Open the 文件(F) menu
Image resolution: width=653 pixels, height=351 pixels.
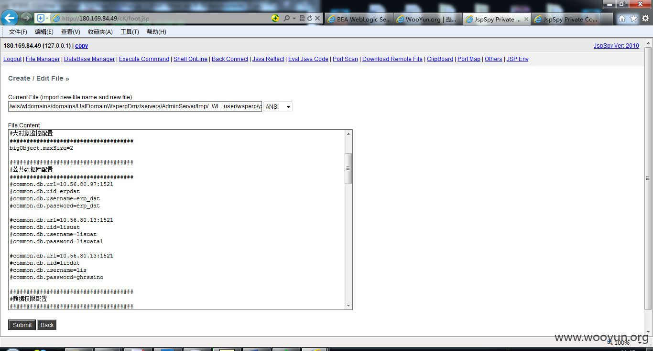click(x=18, y=32)
